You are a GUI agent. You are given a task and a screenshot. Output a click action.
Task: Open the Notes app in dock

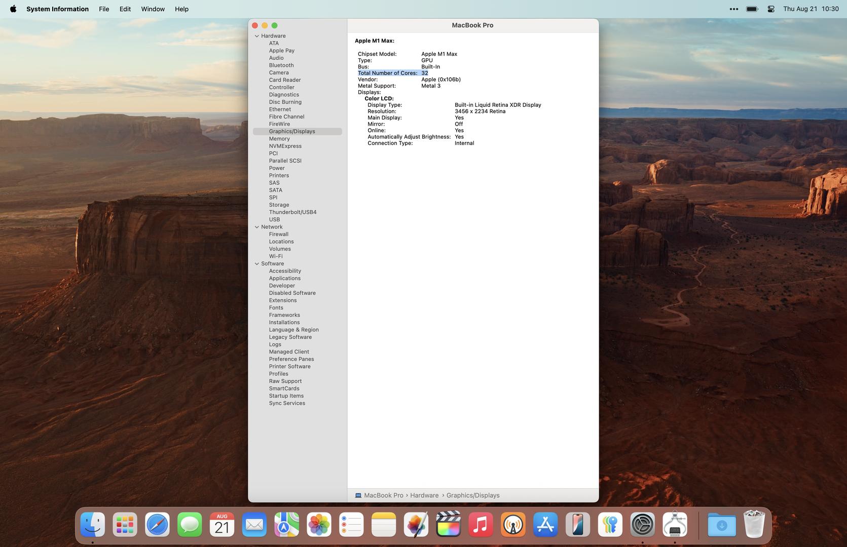(384, 525)
